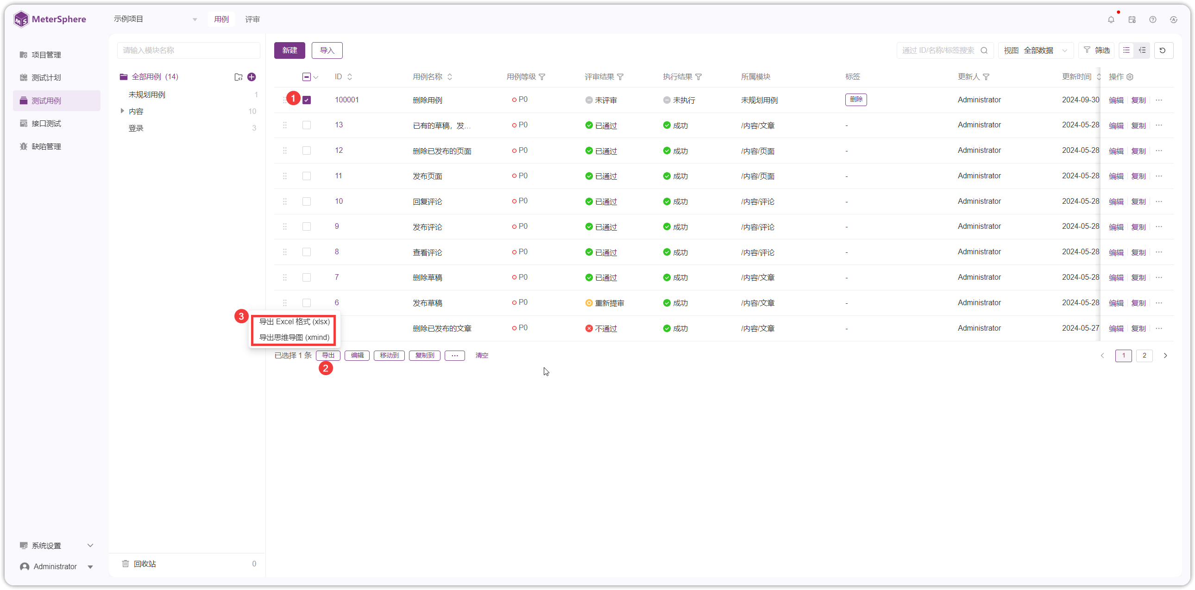Click the 导入 button
Screen dimensions: 1195x590
coord(327,50)
